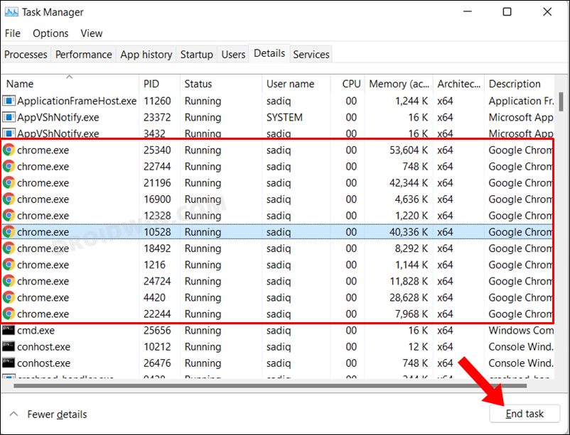
Task: Sort by the CPU column header
Action: (347, 84)
